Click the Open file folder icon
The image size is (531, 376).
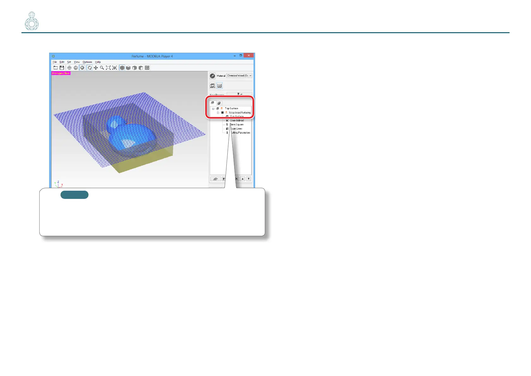tap(55, 68)
